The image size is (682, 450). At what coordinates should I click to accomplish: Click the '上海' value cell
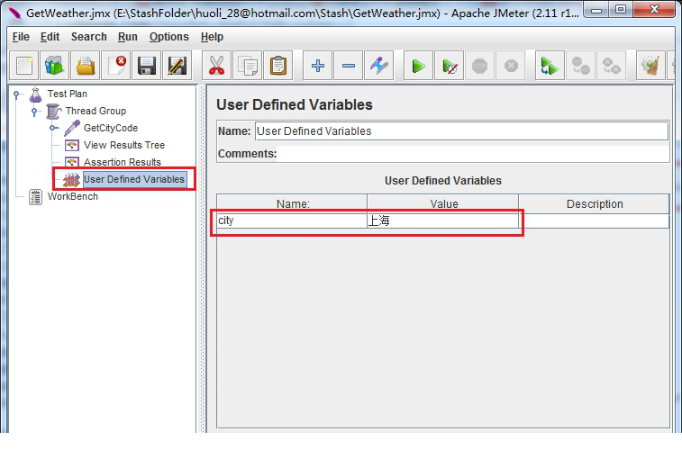[x=443, y=220]
